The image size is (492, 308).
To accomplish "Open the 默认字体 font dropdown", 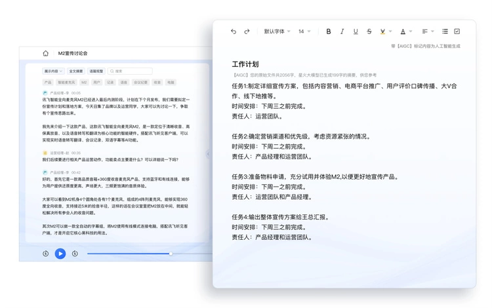I will coord(277,31).
